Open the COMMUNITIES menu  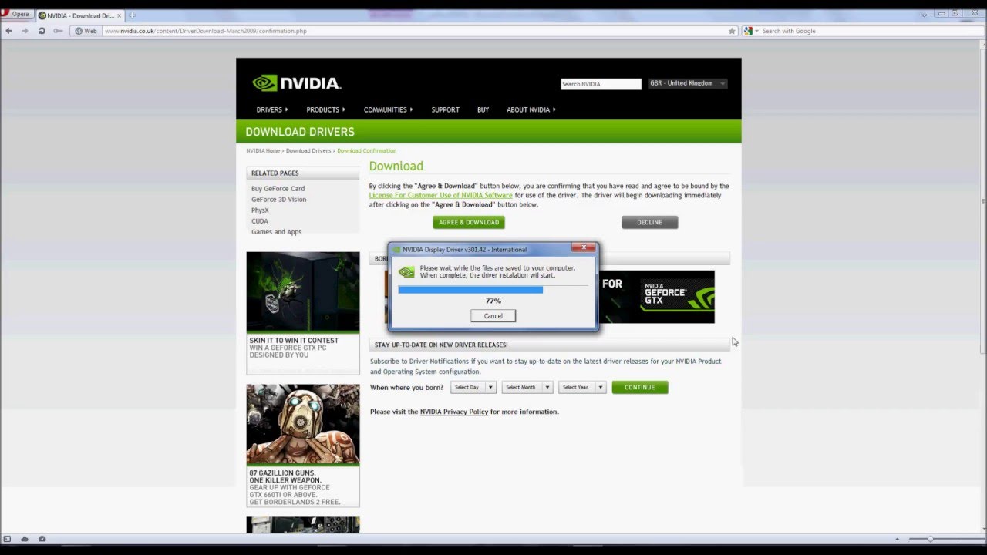[x=388, y=109]
